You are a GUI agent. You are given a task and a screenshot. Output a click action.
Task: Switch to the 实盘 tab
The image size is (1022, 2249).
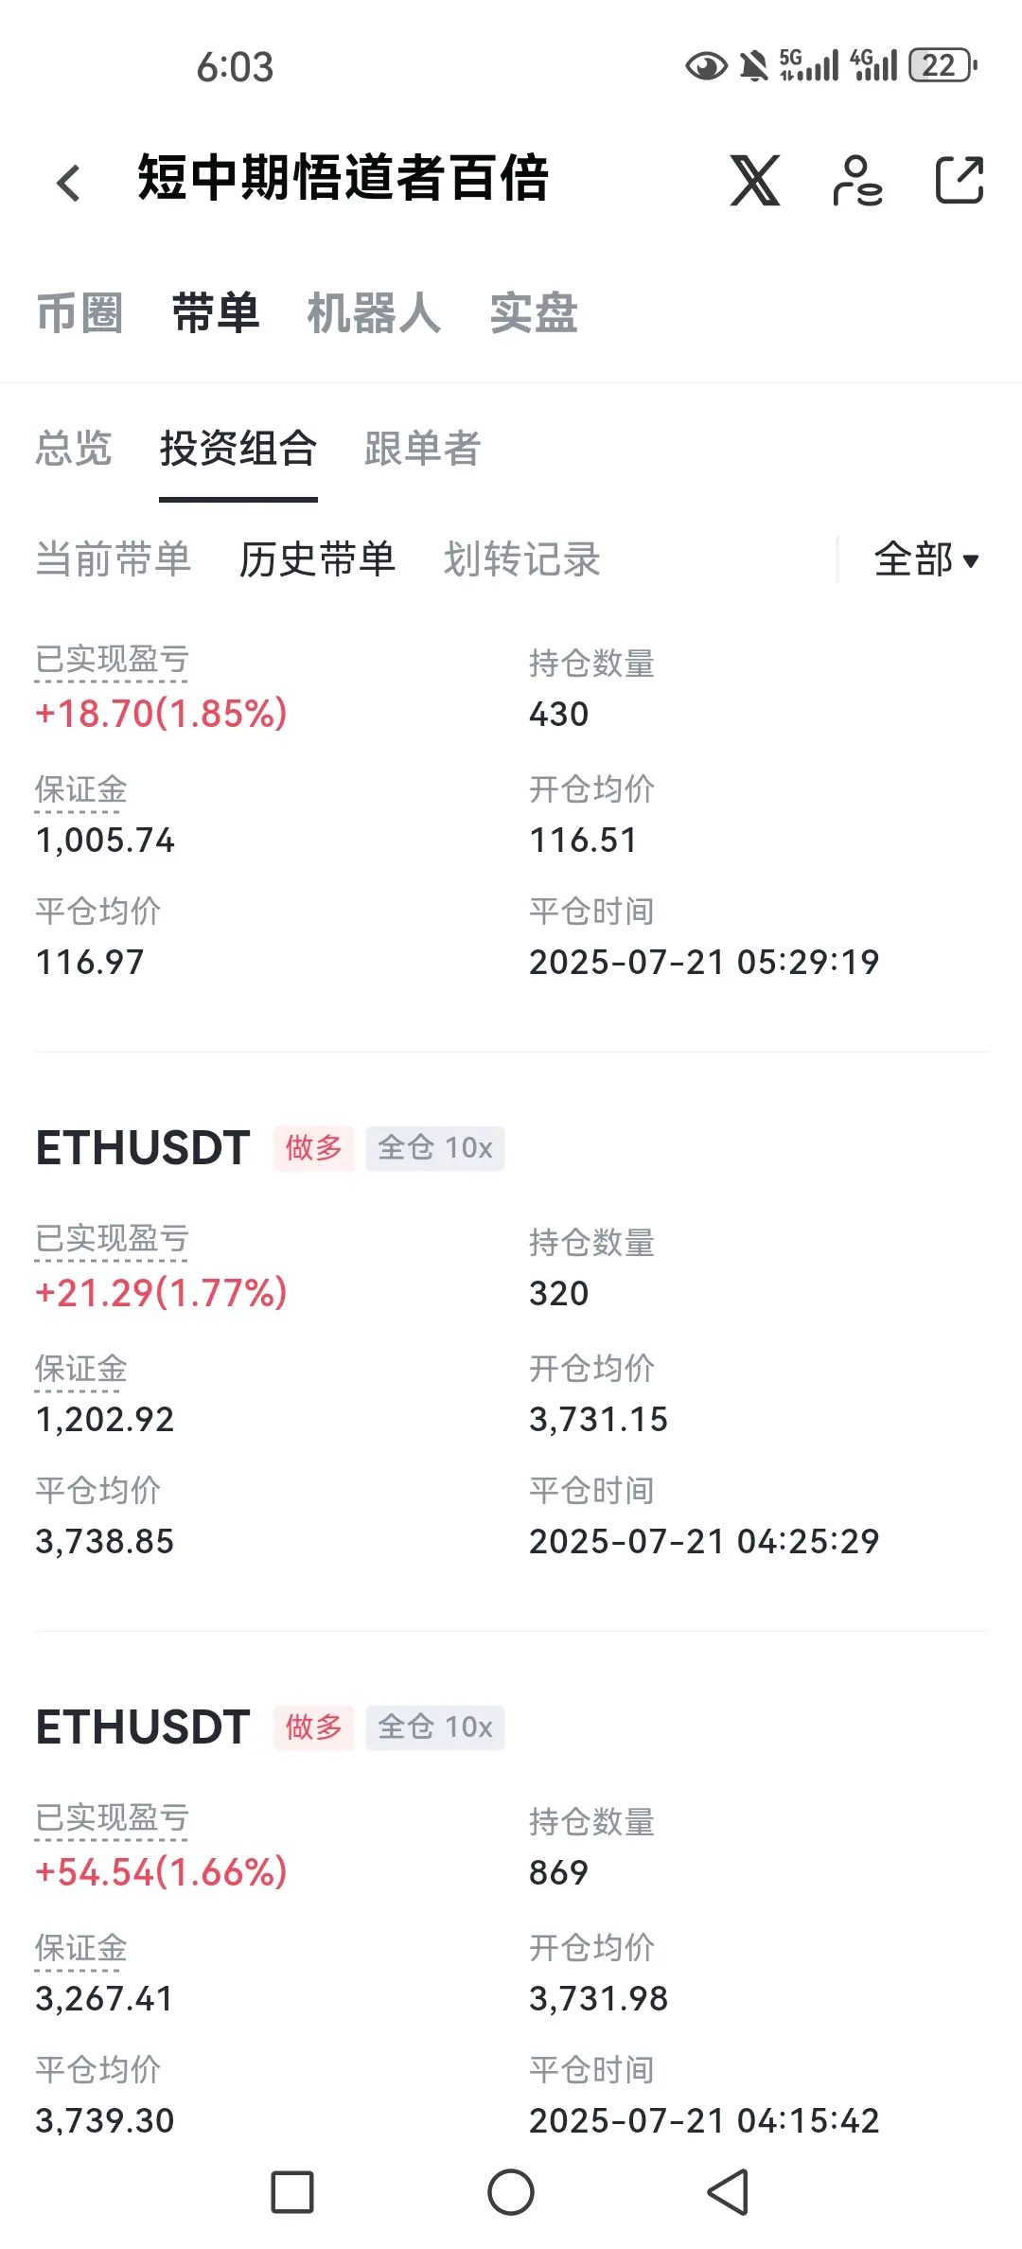534,313
